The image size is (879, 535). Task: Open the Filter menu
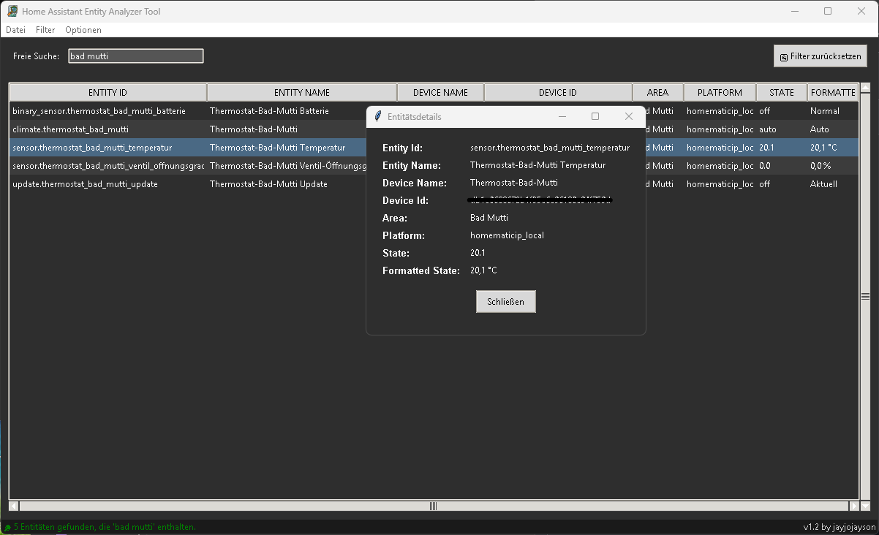tap(45, 30)
